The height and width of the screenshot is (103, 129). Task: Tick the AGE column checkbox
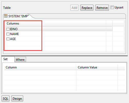(8, 39)
